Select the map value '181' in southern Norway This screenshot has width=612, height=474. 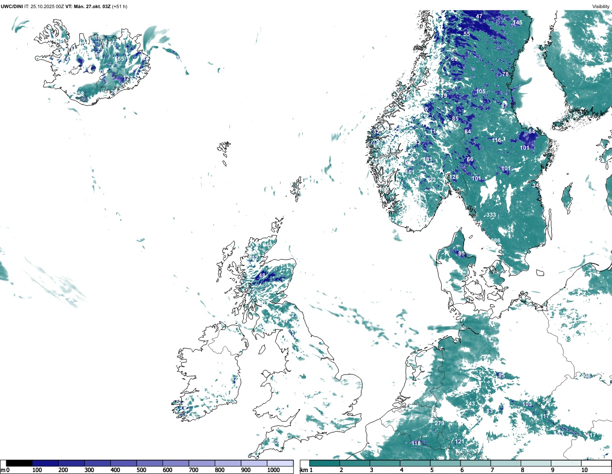click(428, 159)
